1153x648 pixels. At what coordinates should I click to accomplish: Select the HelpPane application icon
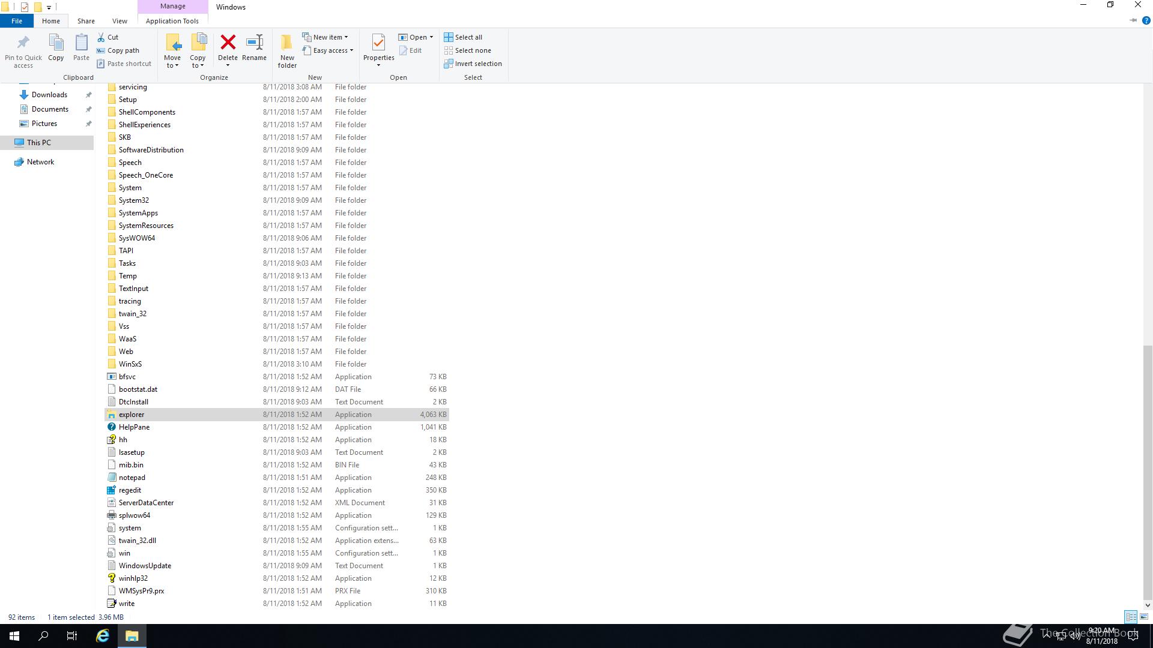111,427
